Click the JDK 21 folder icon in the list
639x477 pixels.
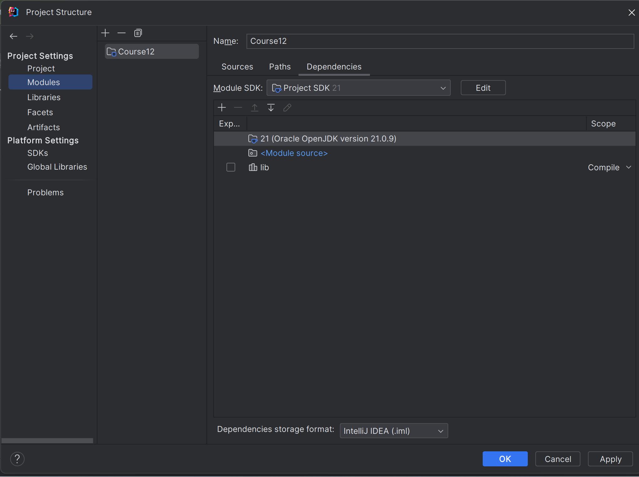click(x=253, y=139)
